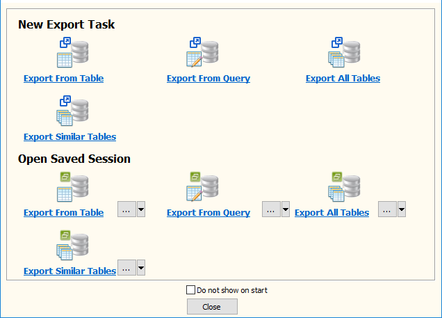
Task: Browse session file with ellipsis beside saved Export From Table
Action: click(x=126, y=209)
